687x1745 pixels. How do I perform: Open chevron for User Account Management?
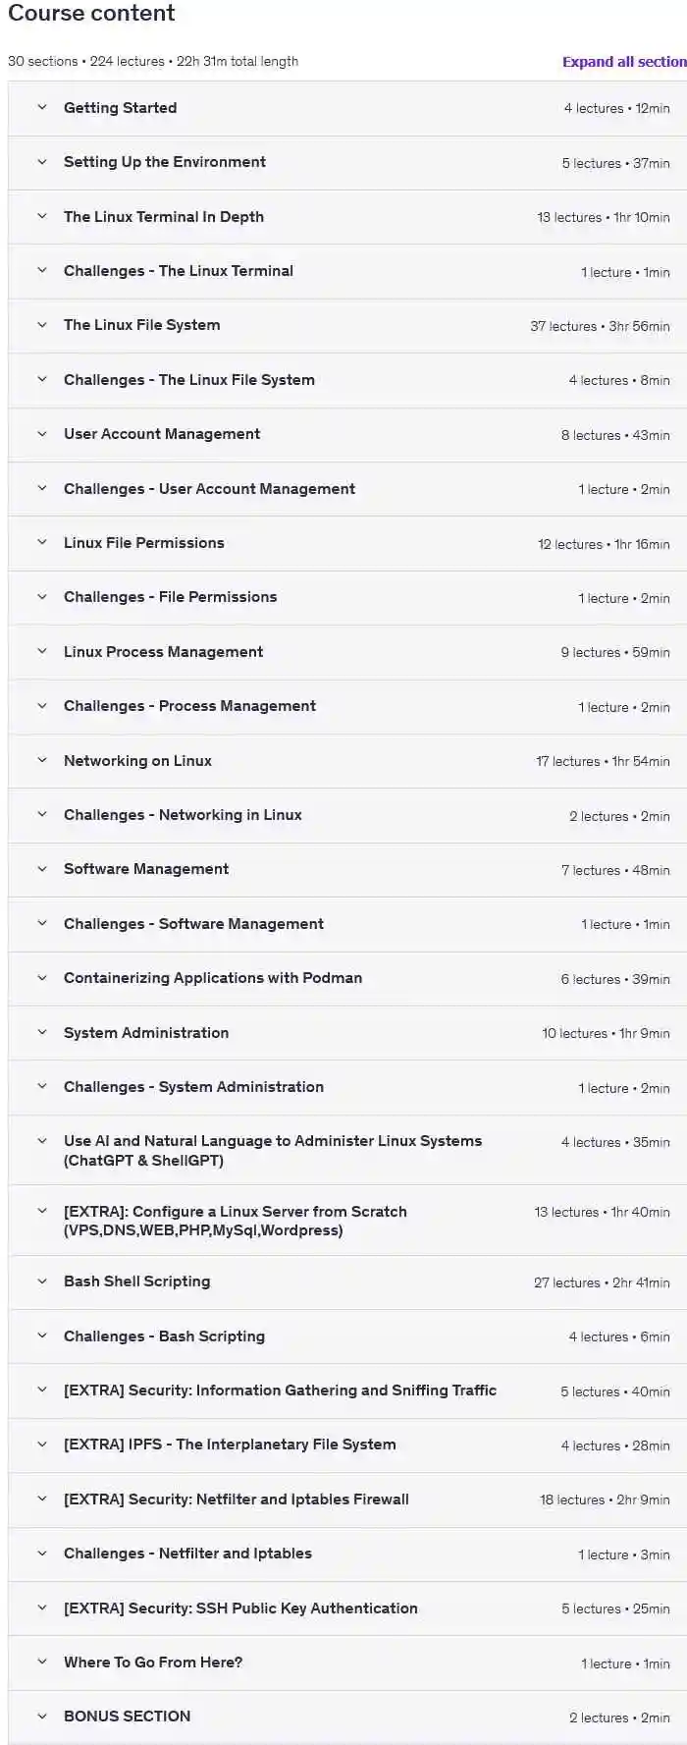point(42,434)
